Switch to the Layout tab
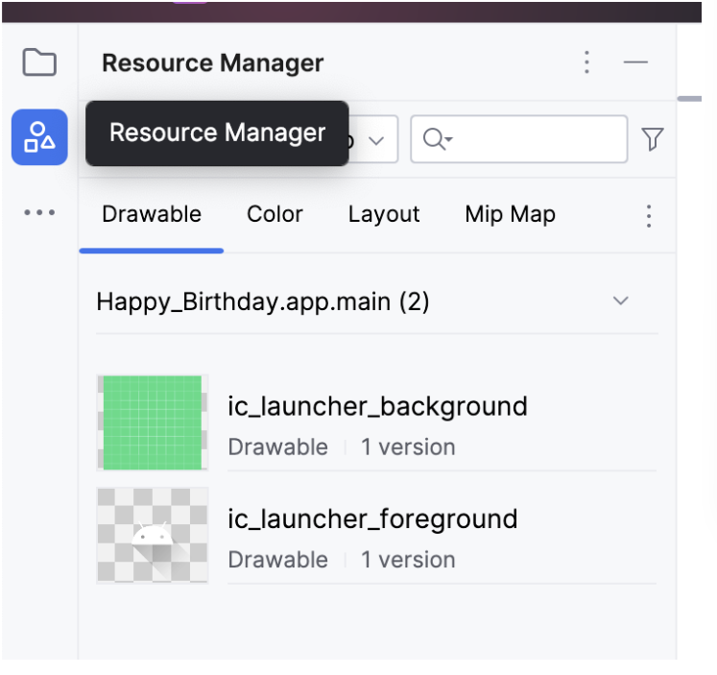This screenshot has width=717, height=675. (x=384, y=214)
